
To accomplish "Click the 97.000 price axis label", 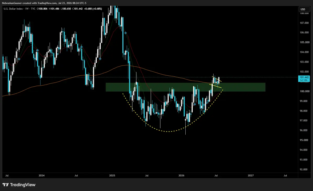I will (304, 121).
